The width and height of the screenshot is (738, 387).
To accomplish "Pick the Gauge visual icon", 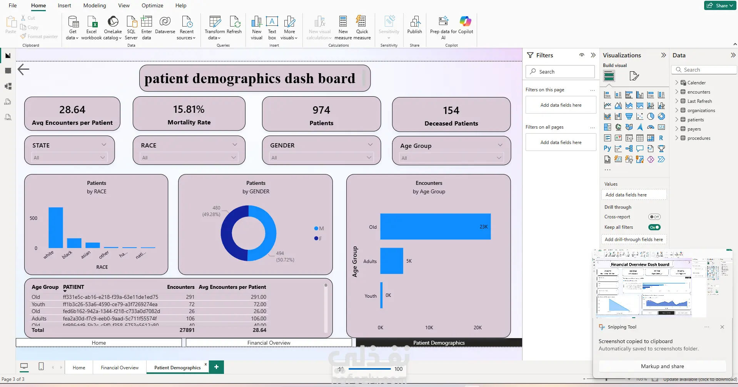I will coord(651,127).
